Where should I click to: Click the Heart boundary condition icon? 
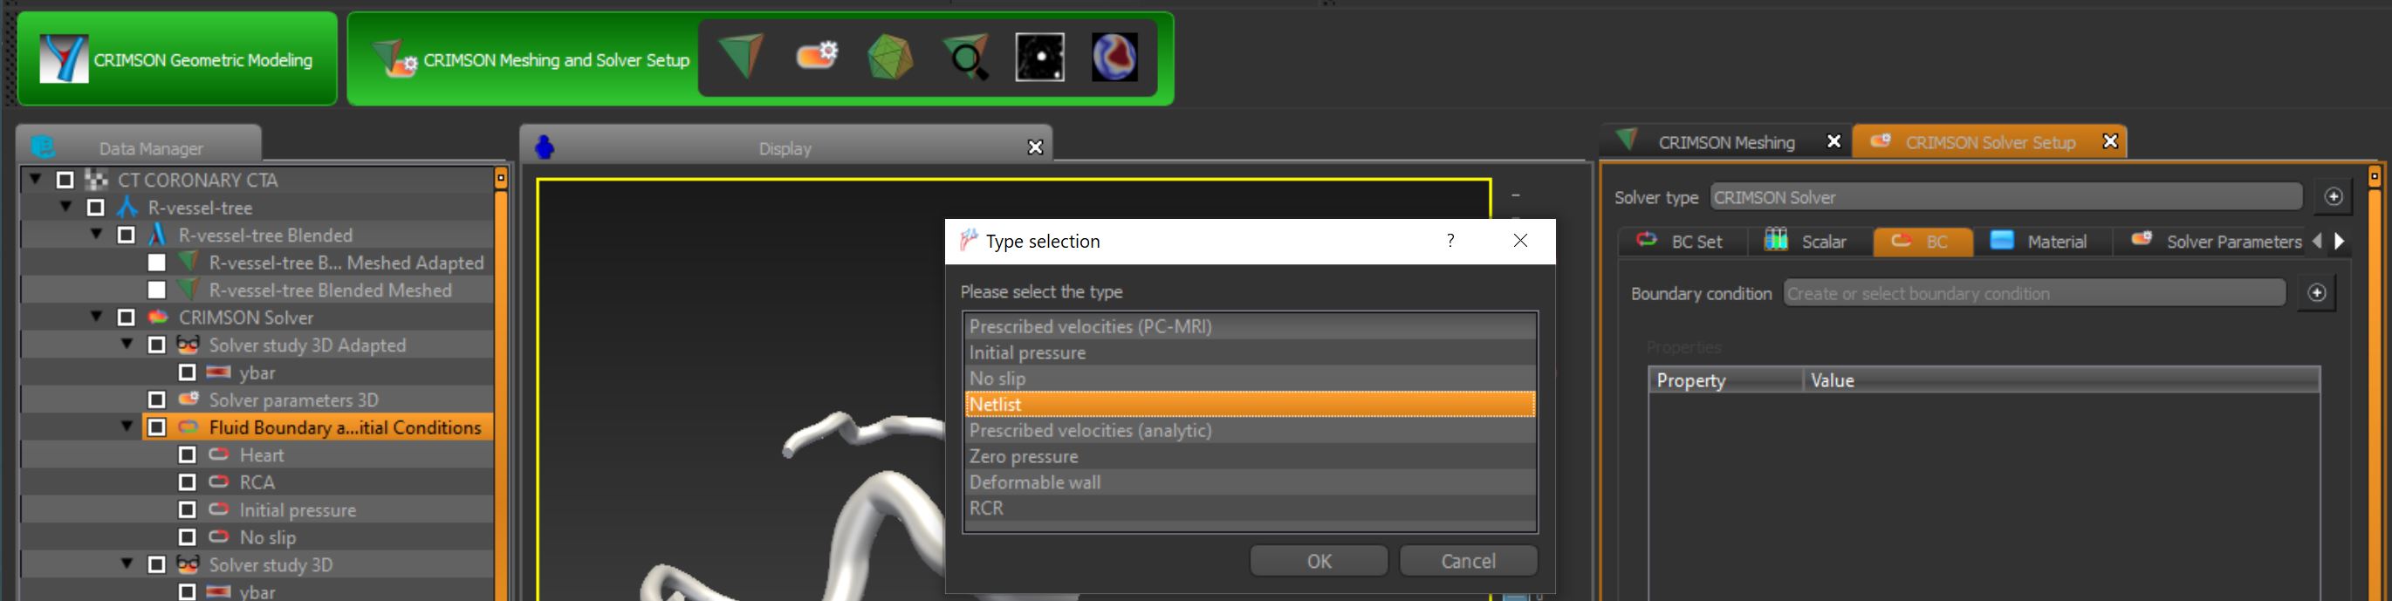tap(219, 454)
